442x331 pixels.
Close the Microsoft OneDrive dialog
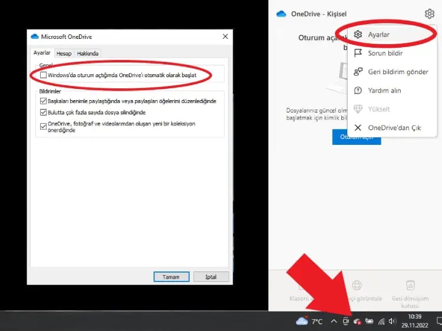(x=225, y=37)
